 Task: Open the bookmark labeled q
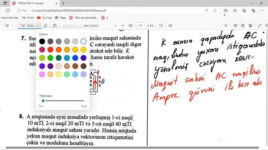pos(105,17)
